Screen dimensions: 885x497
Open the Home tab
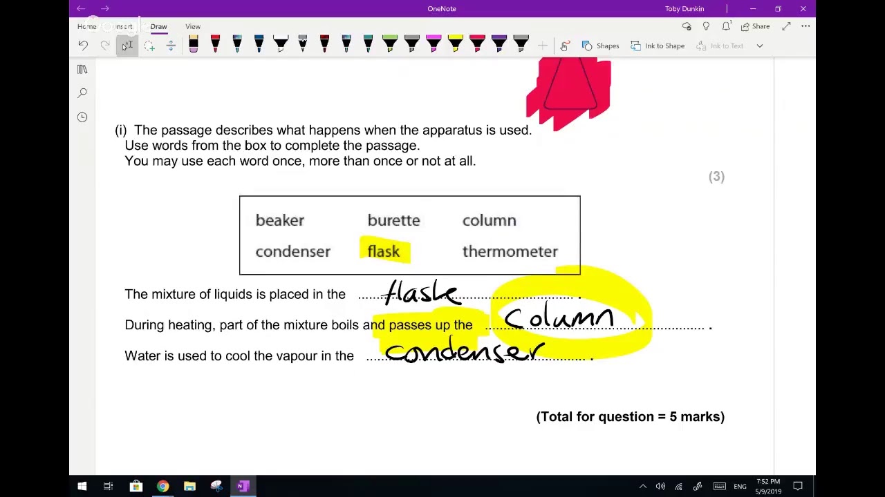coord(87,26)
